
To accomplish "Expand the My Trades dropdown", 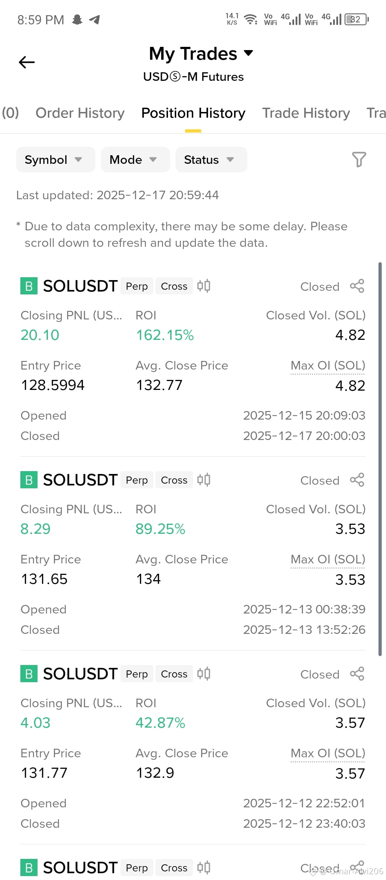I will (201, 54).
